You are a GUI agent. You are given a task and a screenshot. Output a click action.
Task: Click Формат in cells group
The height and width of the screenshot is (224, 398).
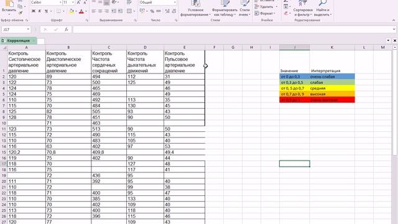[265, 13]
